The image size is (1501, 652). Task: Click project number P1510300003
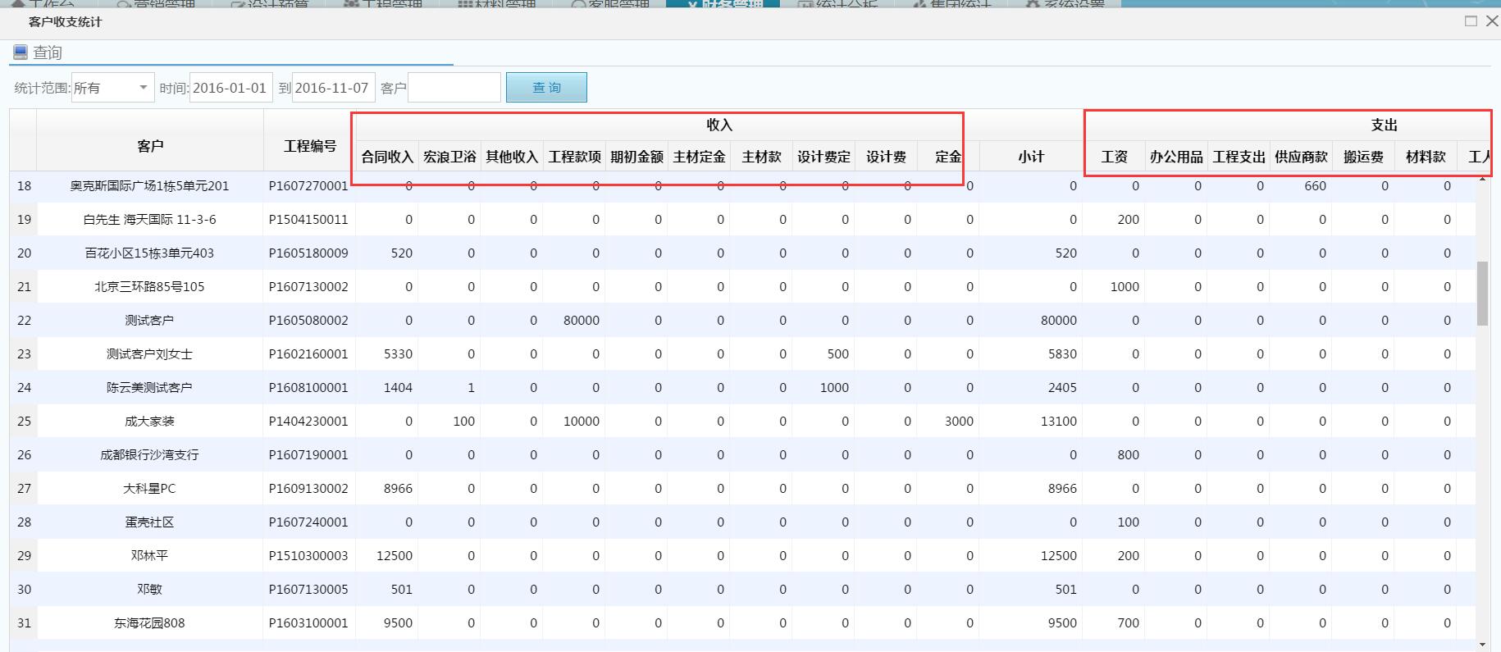point(308,556)
